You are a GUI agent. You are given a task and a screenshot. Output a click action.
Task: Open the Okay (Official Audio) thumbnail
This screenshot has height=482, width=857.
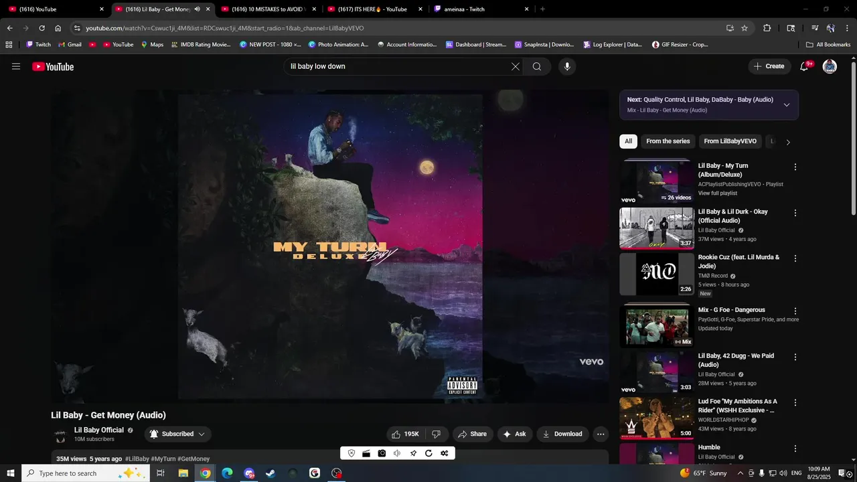click(657, 228)
